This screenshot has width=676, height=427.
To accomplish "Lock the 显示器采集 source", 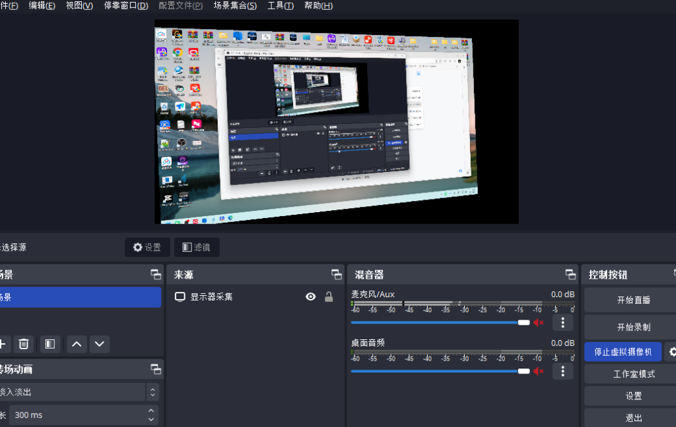I will tap(328, 297).
